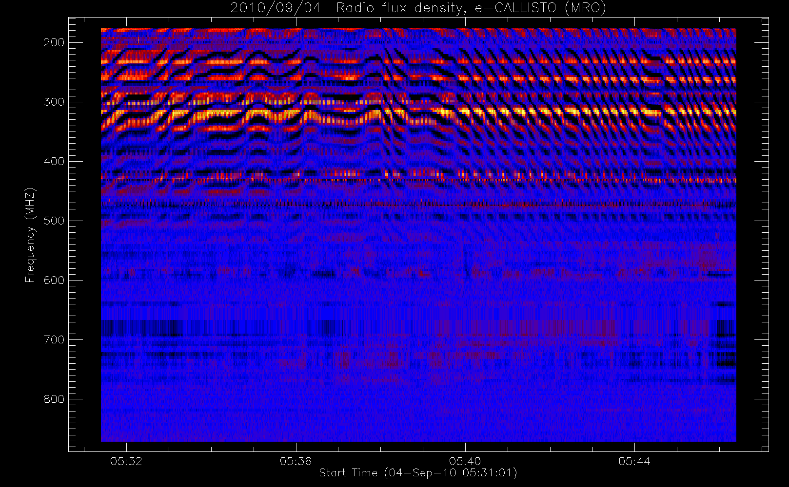Click the 800 frequency tick label
This screenshot has height=487, width=789.
[x=54, y=399]
